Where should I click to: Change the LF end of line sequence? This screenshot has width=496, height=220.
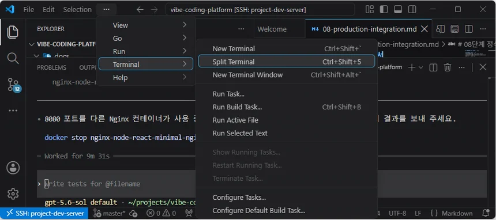418,213
